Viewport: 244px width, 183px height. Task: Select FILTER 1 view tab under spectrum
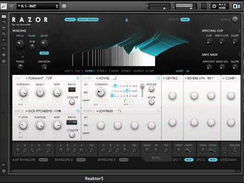click(90, 71)
